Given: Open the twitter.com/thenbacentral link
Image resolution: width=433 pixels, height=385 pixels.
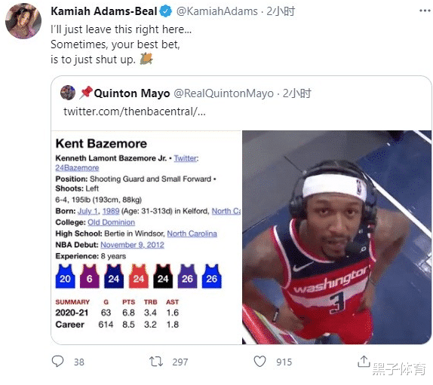Looking at the screenshot, I should [134, 112].
